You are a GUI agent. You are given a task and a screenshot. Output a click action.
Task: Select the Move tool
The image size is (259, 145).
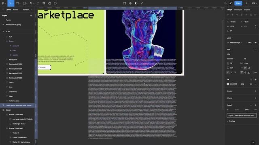pos(10,3)
